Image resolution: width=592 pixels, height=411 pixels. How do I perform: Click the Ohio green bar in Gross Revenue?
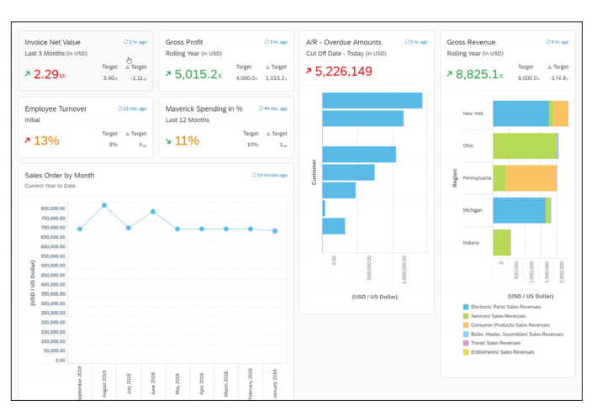click(524, 145)
